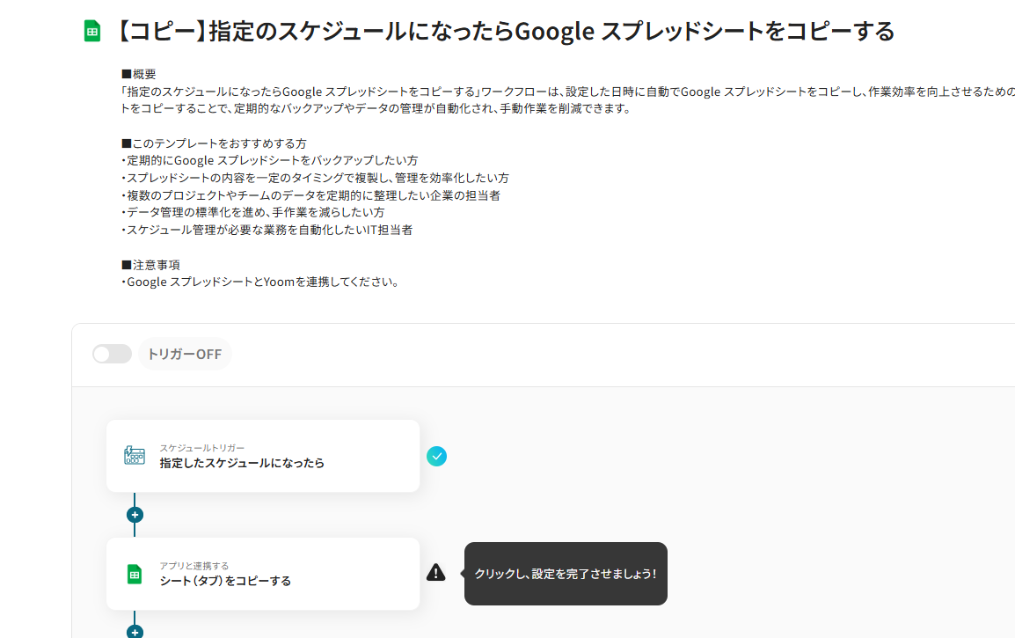Click the line ・Google スプレッドシートとYoomを連携してください。
Image resolution: width=1015 pixels, height=638 pixels.
pos(262,282)
